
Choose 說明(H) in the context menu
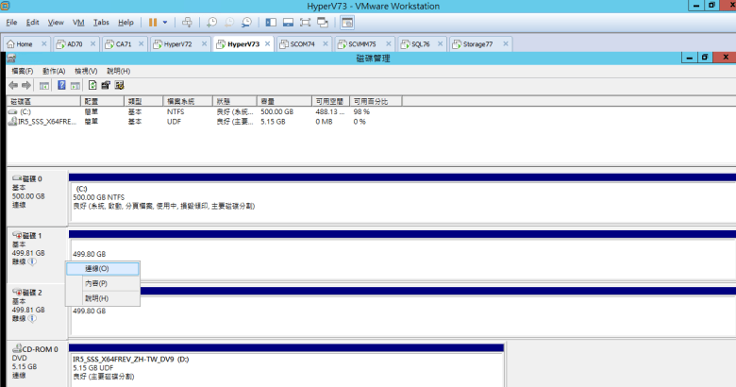click(x=96, y=298)
